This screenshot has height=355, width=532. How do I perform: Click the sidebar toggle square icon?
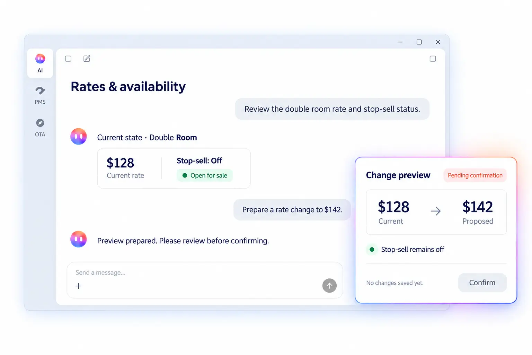[68, 59]
